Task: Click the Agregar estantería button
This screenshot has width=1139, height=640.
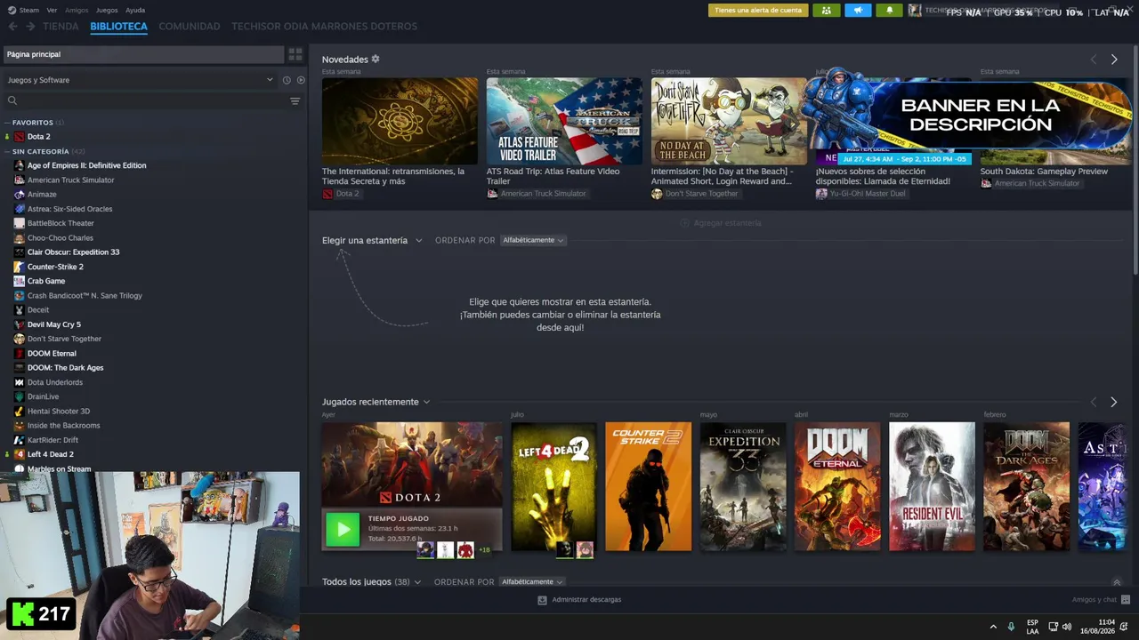Action: point(721,223)
